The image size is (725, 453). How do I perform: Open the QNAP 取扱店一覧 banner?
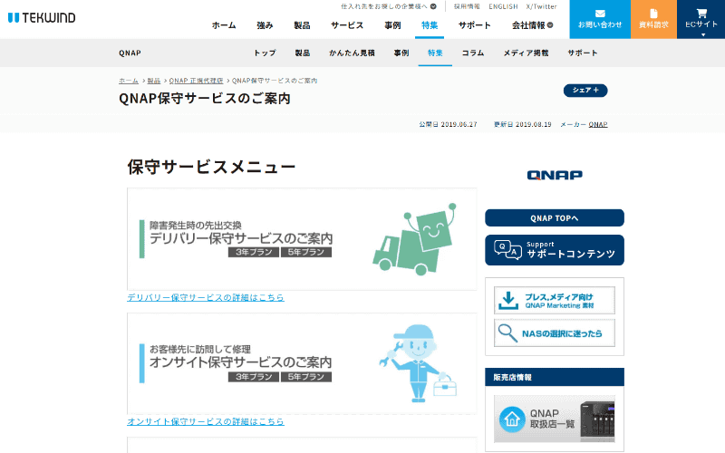point(555,419)
